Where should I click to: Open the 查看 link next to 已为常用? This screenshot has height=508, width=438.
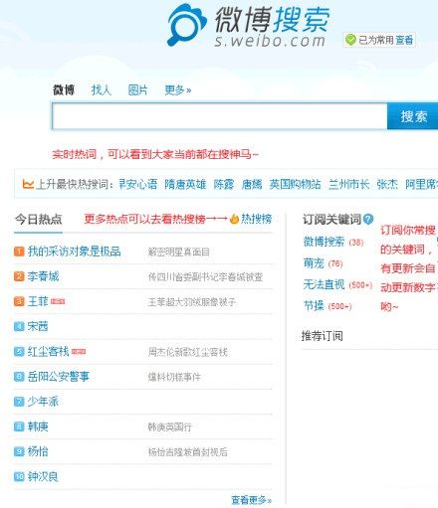(x=404, y=40)
